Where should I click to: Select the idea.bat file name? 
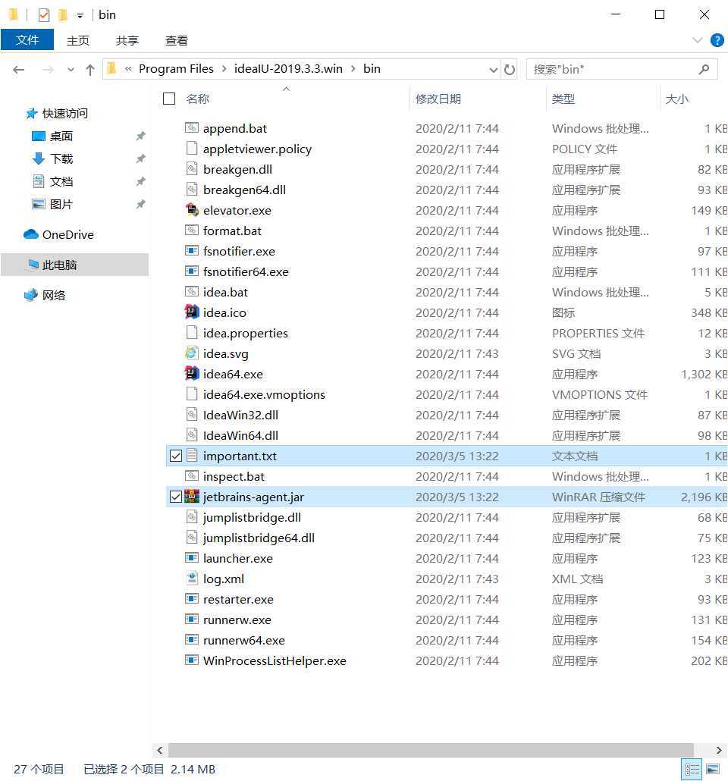225,293
